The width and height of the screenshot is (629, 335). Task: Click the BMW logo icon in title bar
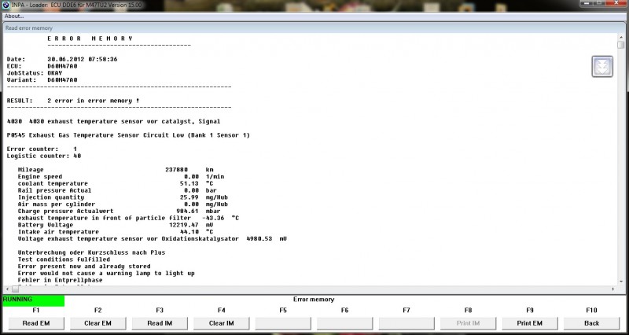pos(6,6)
